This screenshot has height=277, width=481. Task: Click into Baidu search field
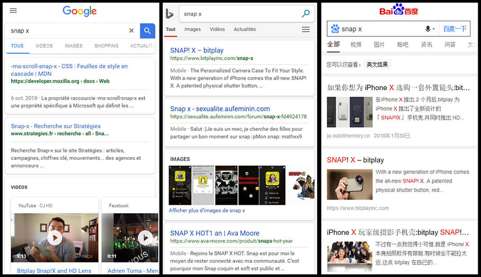point(382,29)
